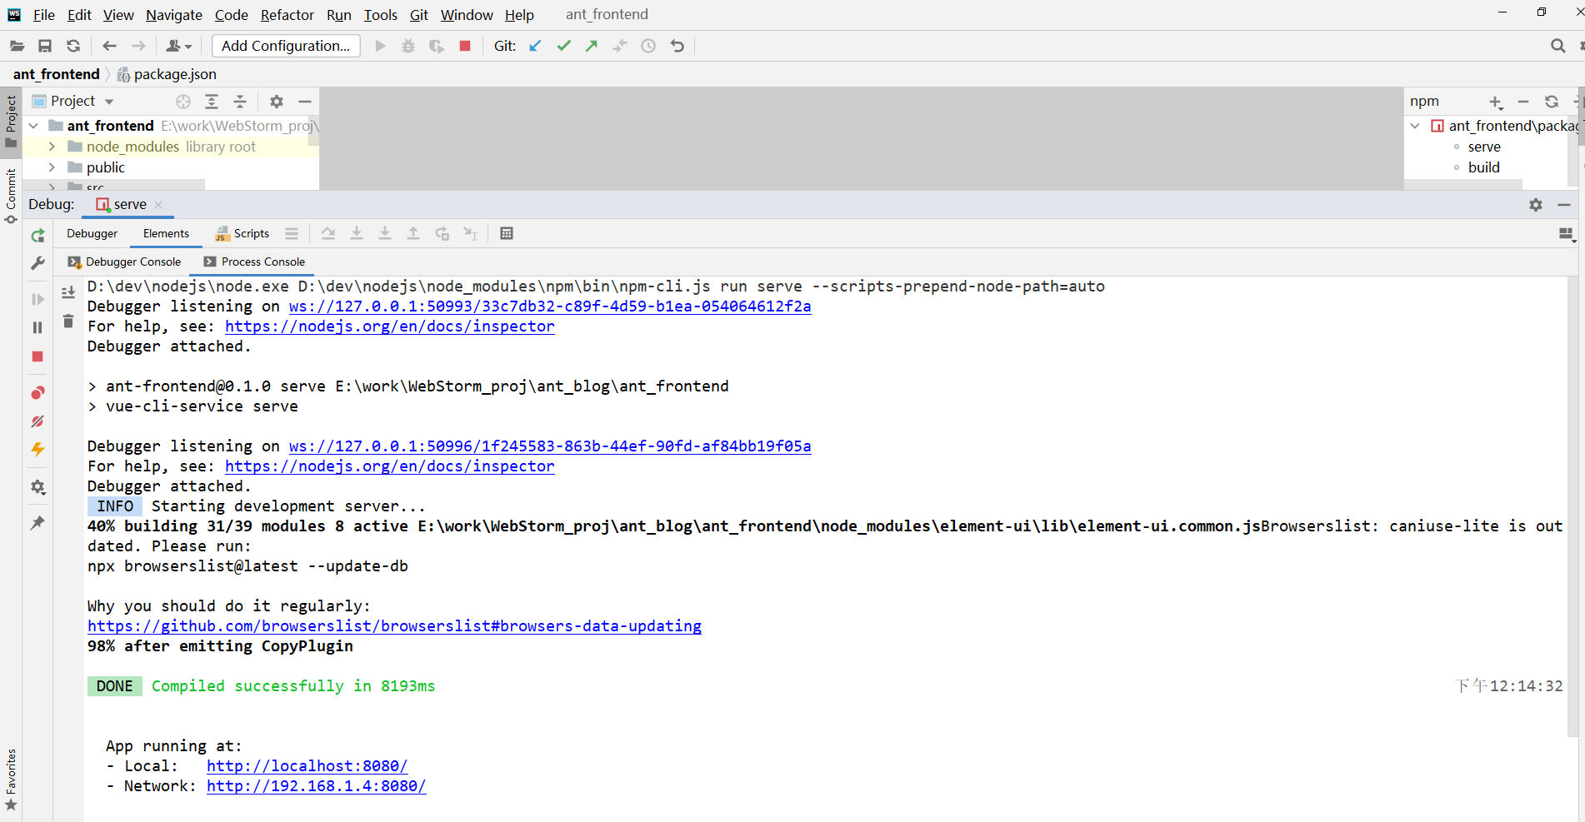
Task: View breakpoints red circles icon
Action: pyautogui.click(x=37, y=392)
